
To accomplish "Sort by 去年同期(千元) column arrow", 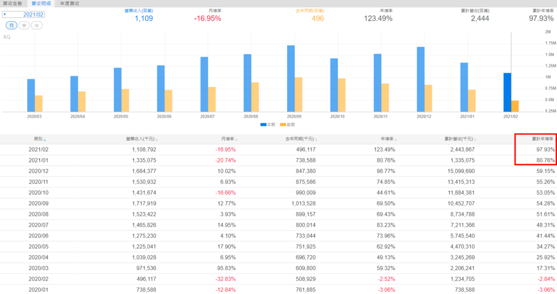I will [316, 140].
